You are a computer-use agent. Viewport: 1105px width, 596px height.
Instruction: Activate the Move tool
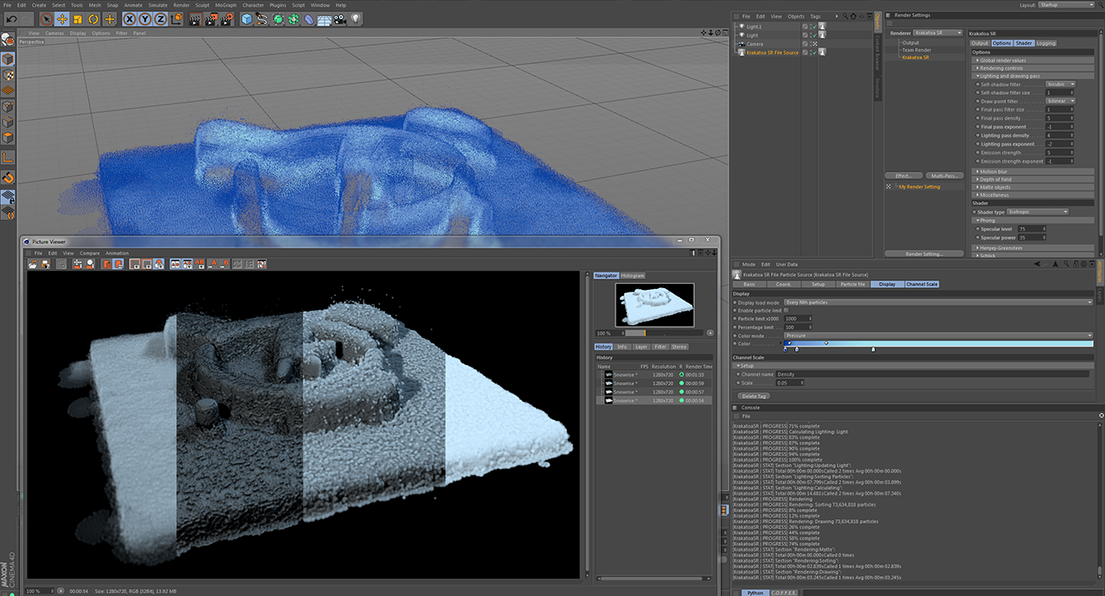coord(62,18)
